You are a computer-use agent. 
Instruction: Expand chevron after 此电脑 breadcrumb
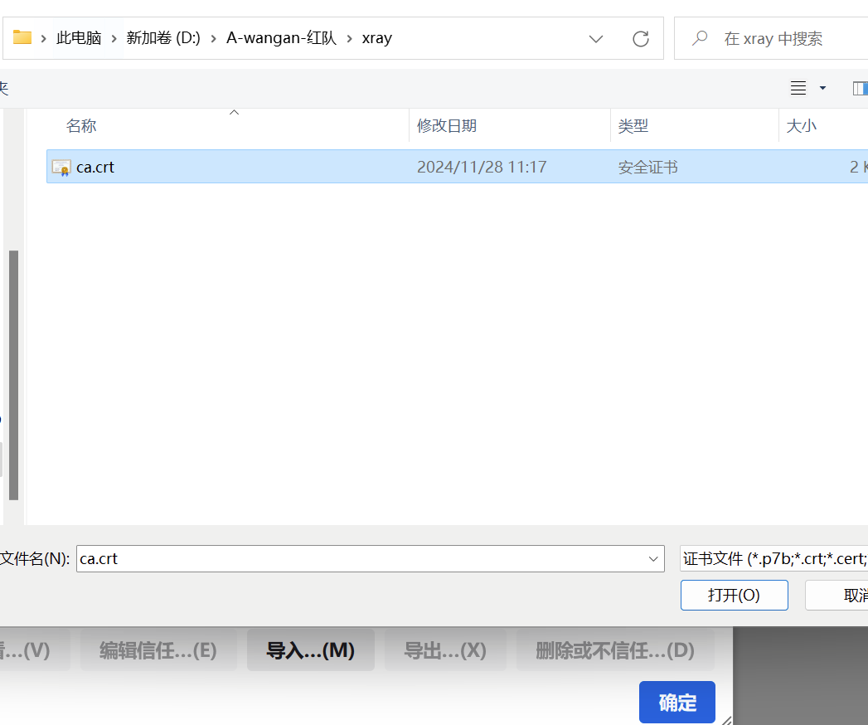[x=114, y=39]
